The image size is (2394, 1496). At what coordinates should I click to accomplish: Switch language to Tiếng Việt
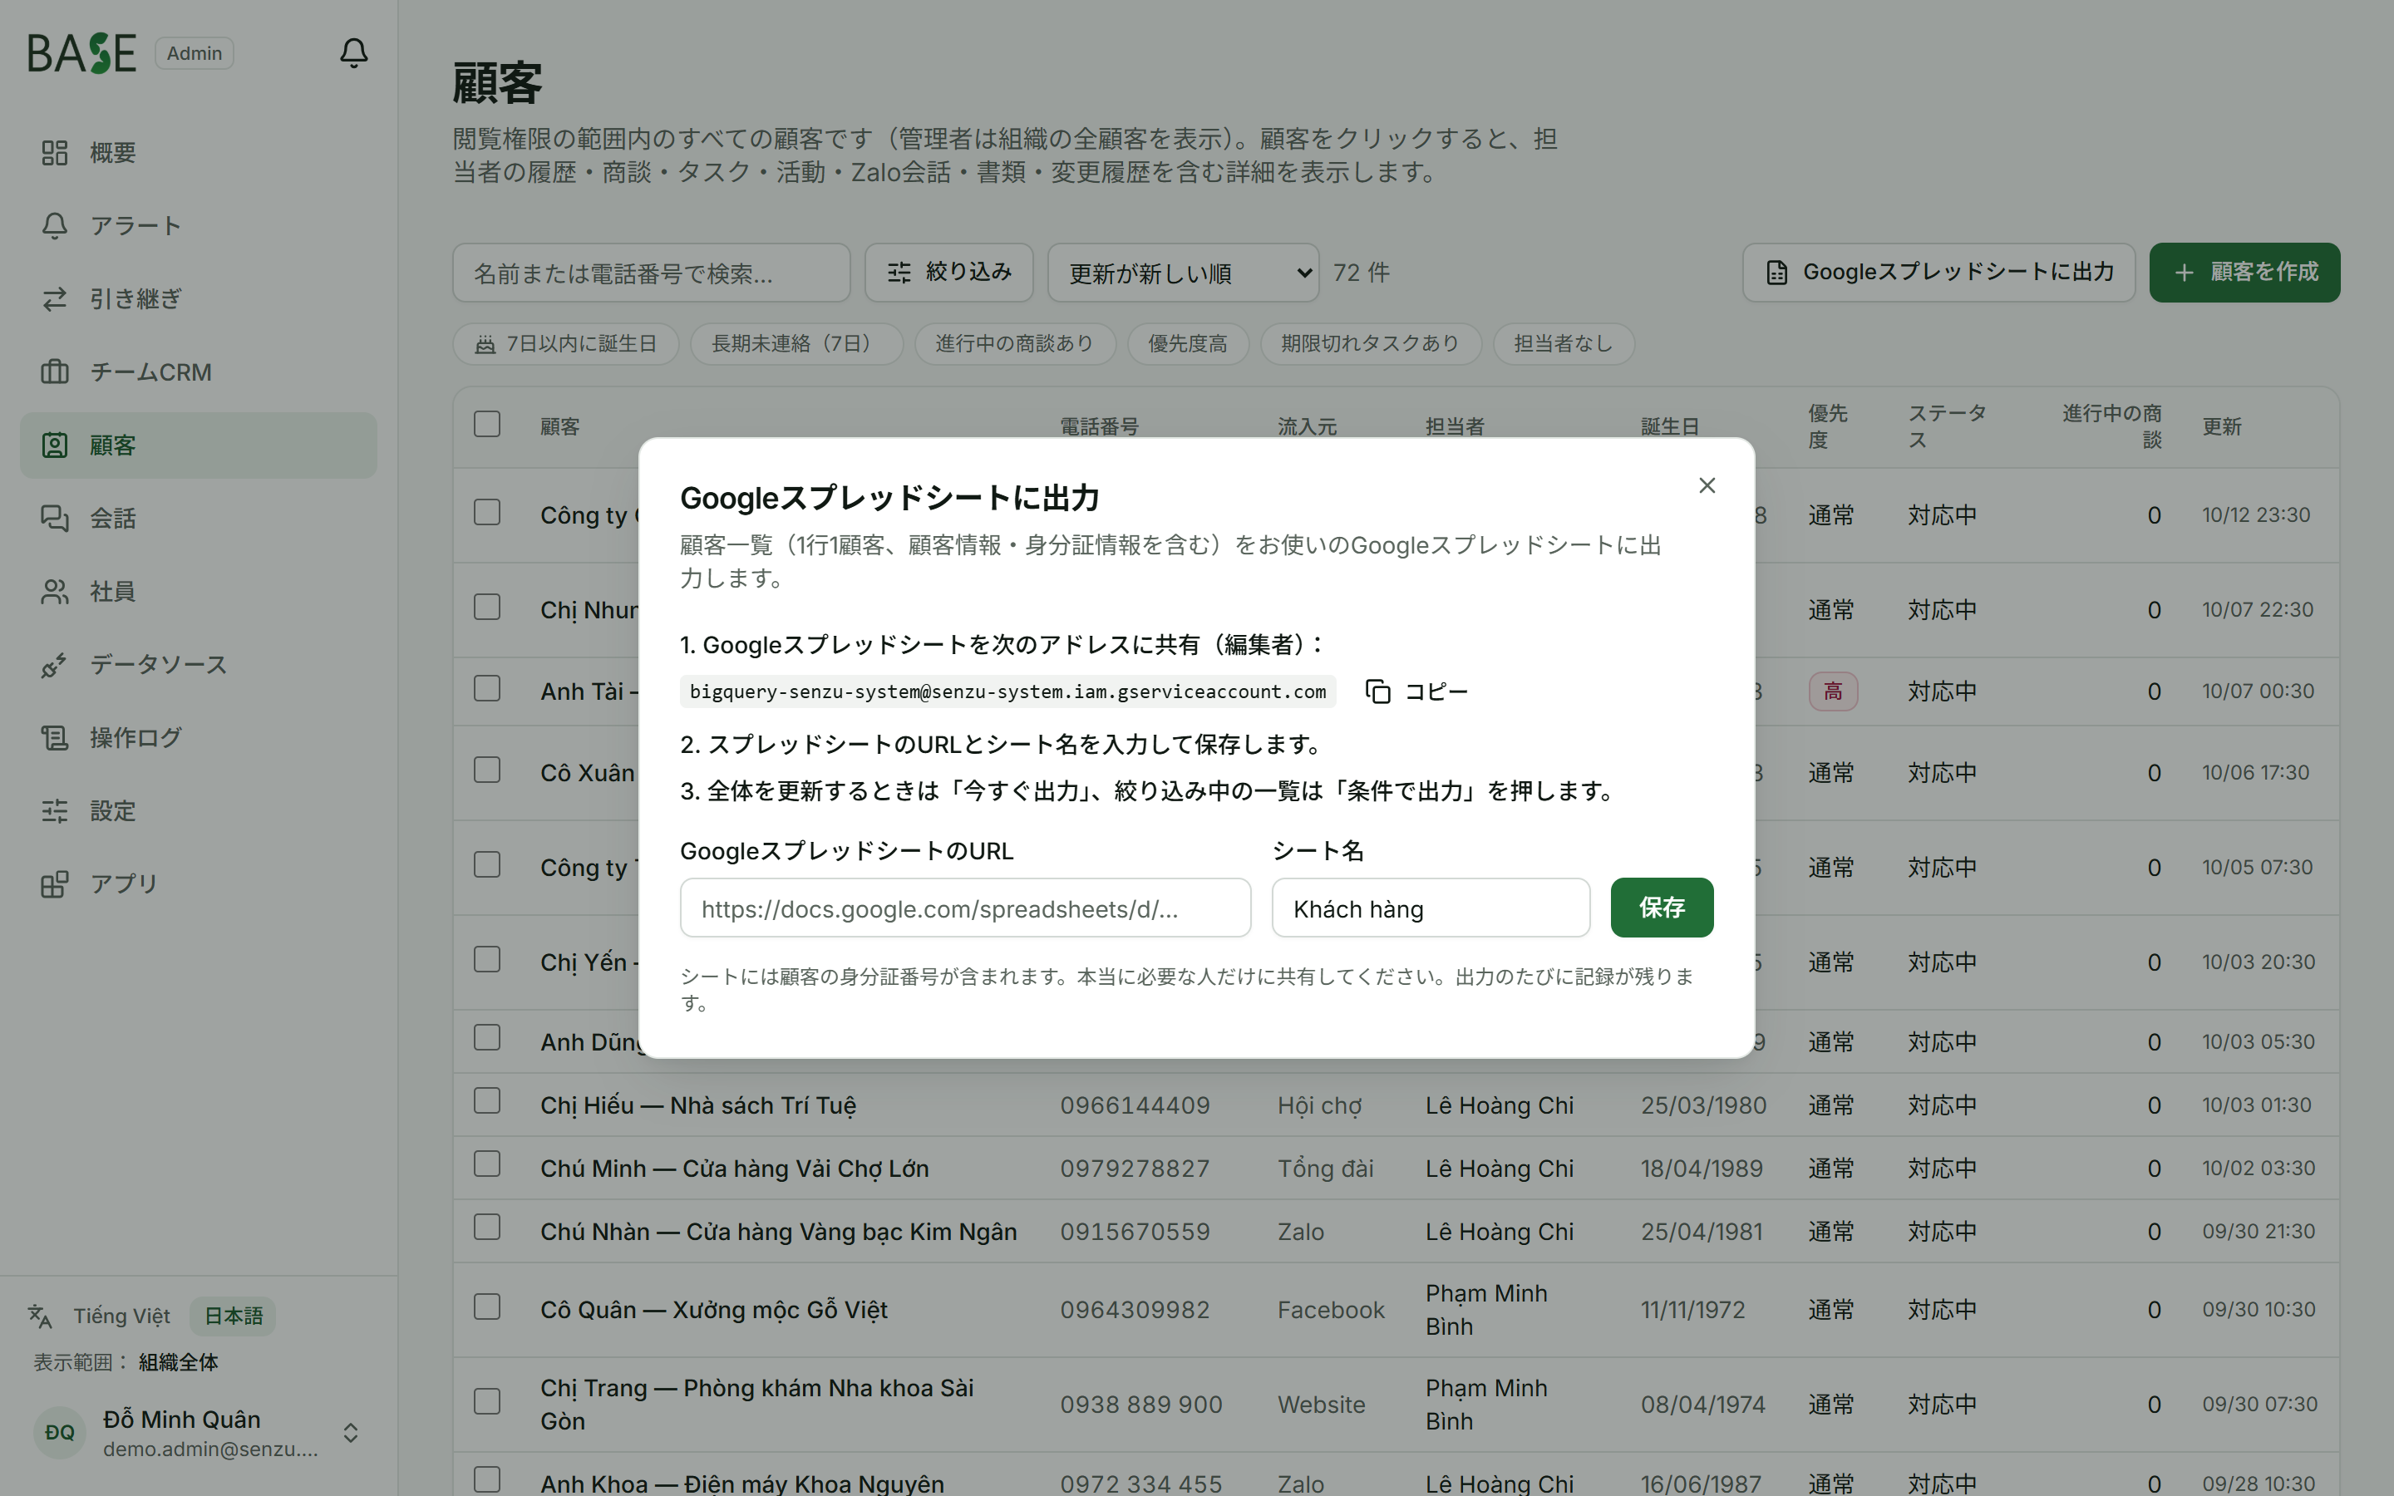point(121,1316)
